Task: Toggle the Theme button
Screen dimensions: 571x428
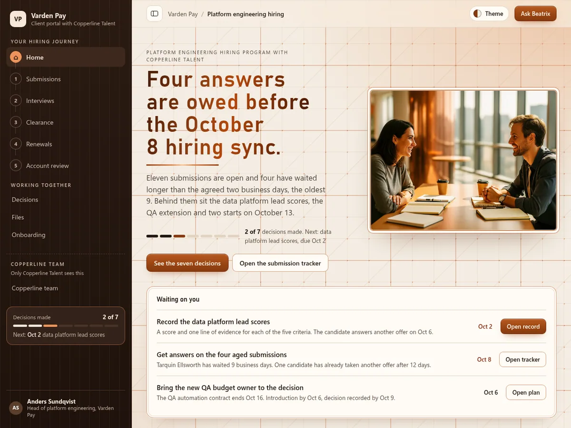Action: click(489, 14)
